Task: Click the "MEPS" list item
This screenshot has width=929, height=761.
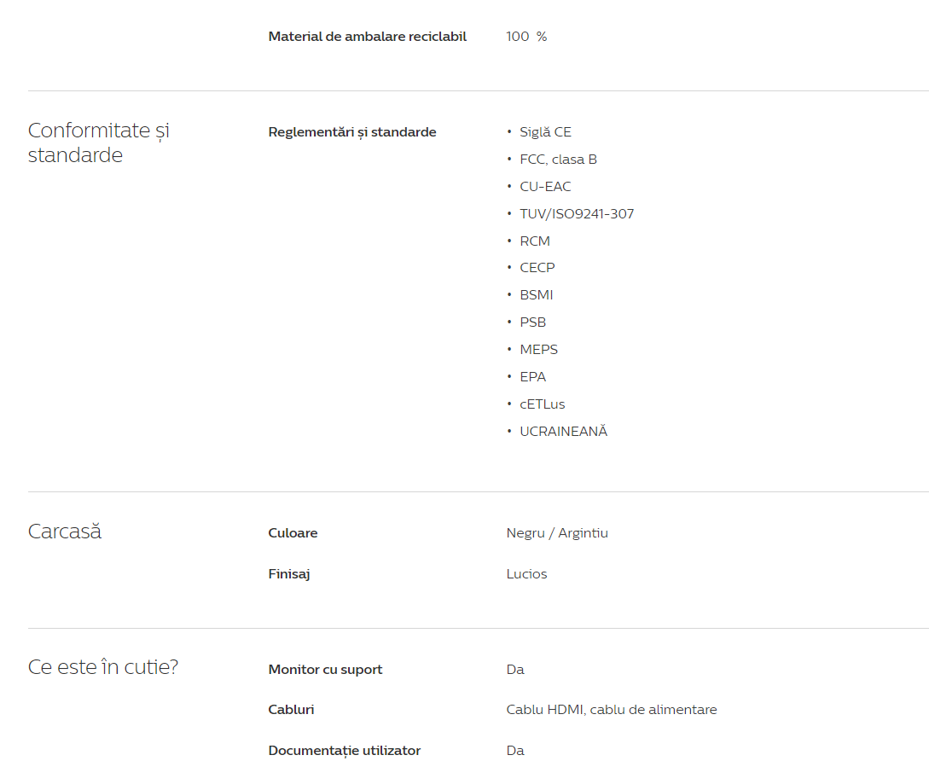Action: coord(538,350)
